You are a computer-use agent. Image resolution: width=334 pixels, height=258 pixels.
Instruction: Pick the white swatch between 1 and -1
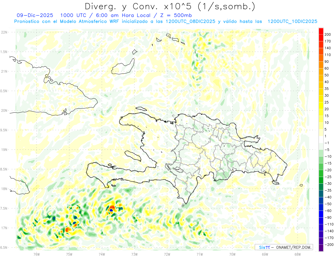coord(321,139)
